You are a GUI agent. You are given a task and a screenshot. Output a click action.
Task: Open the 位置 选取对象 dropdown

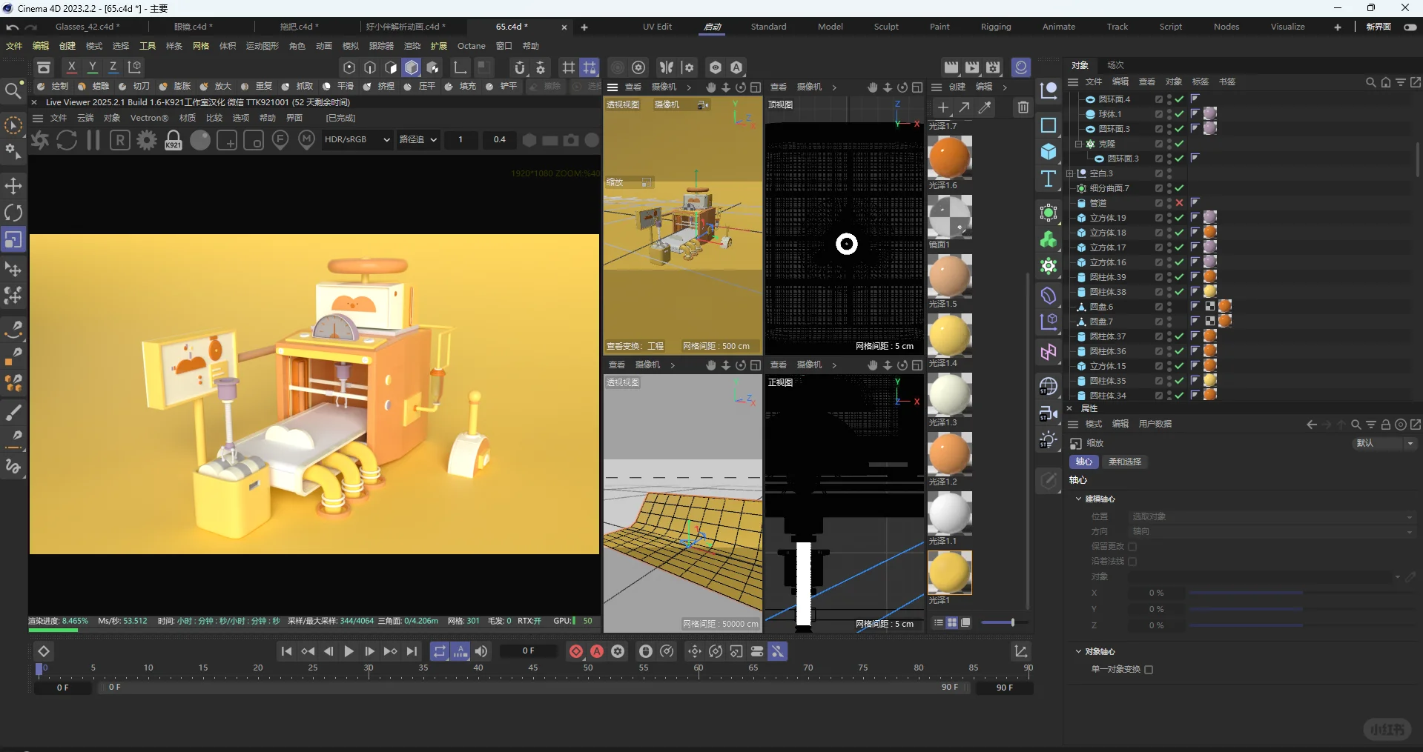coord(1271,516)
